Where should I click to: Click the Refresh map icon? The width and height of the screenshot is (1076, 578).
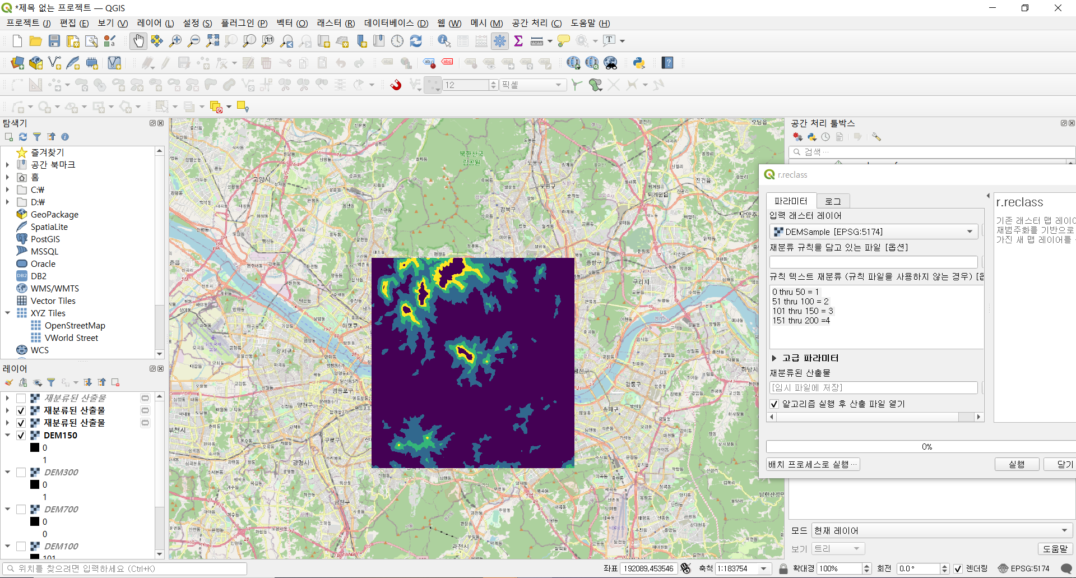pos(416,41)
